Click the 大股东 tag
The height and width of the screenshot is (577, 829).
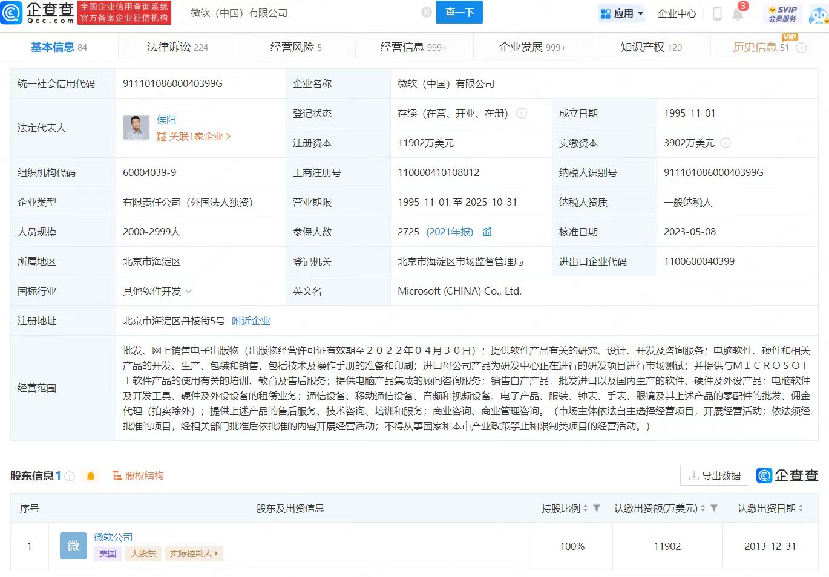(143, 553)
